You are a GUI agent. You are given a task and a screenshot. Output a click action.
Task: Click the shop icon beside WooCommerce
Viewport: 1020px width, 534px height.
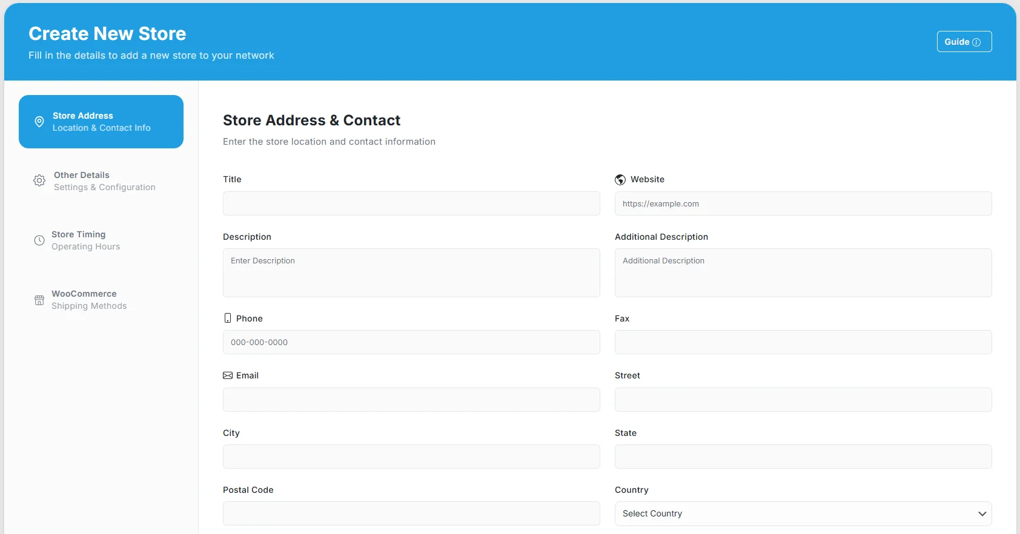(39, 300)
